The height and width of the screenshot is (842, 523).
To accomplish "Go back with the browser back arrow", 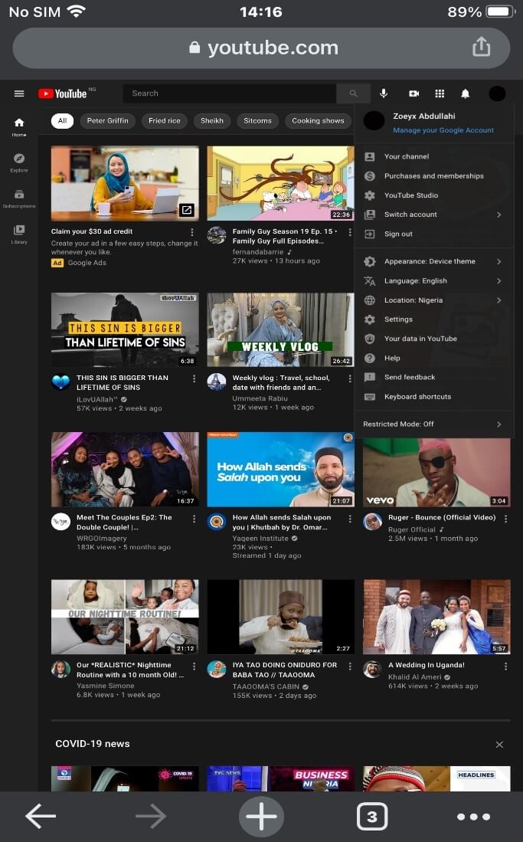I will click(x=41, y=816).
